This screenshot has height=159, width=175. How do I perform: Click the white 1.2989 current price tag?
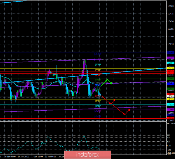171,96
